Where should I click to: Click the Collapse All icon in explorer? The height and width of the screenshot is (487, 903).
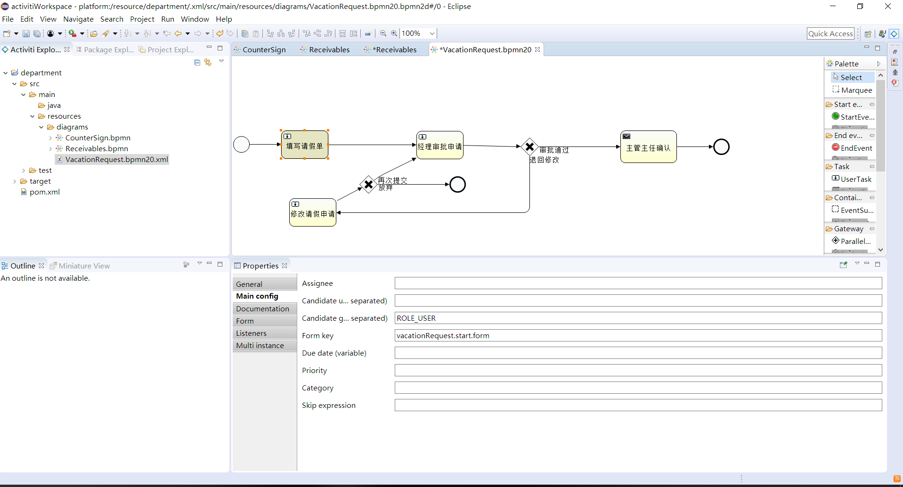click(197, 62)
